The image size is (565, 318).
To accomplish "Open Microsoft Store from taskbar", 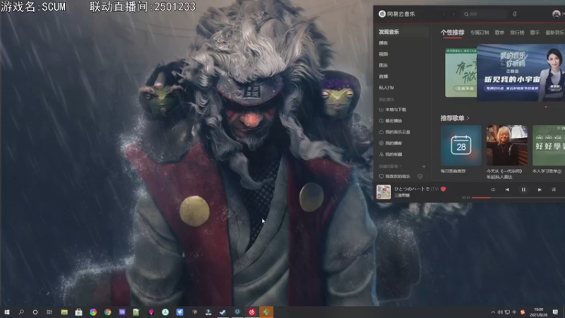I will tap(78, 312).
